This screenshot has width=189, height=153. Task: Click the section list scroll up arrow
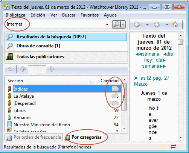coord(124,80)
